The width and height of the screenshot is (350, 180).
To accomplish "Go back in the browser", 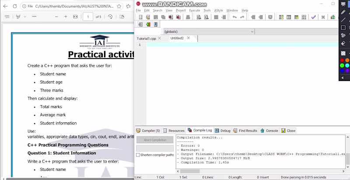I will pyautogui.click(x=5, y=6).
